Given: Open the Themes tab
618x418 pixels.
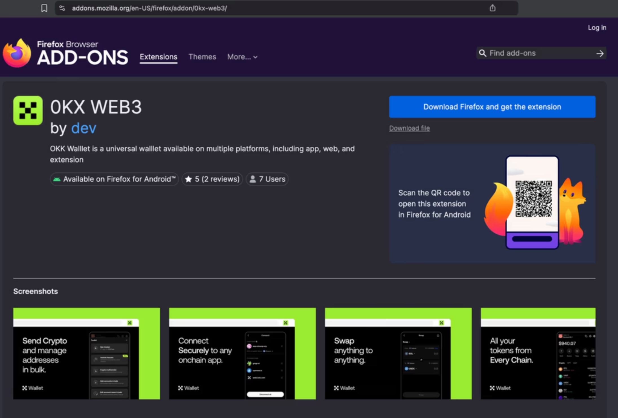Looking at the screenshot, I should tap(202, 57).
